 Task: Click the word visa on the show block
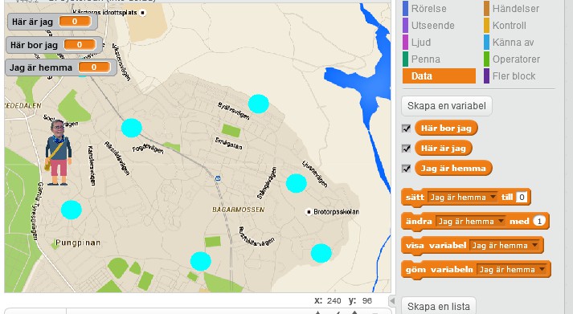tap(415, 246)
